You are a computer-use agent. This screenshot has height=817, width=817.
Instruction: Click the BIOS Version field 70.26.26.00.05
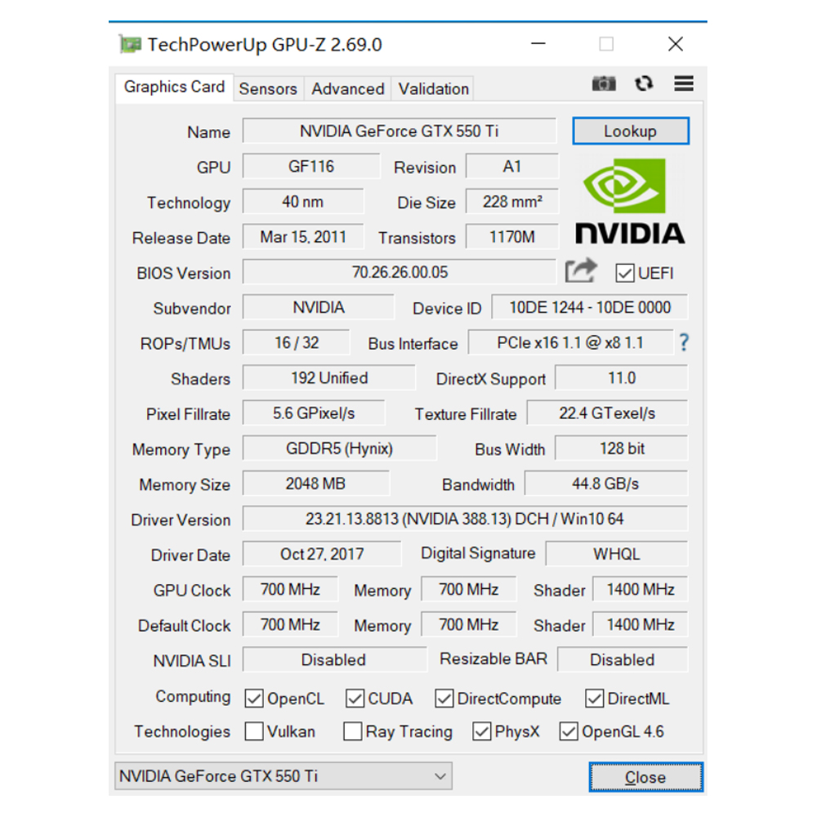click(400, 272)
